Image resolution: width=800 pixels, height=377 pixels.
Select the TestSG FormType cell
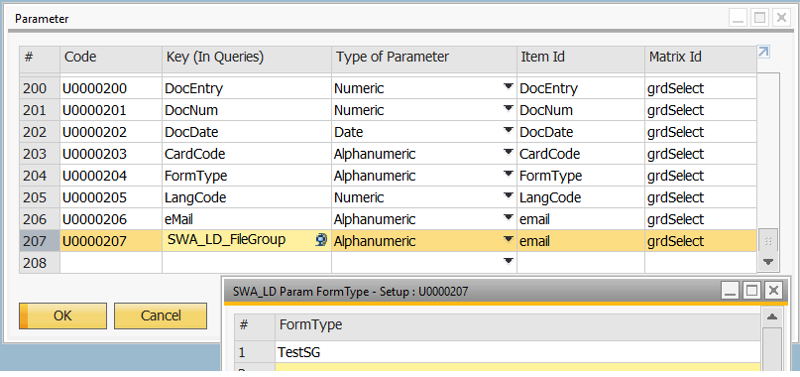(x=517, y=352)
